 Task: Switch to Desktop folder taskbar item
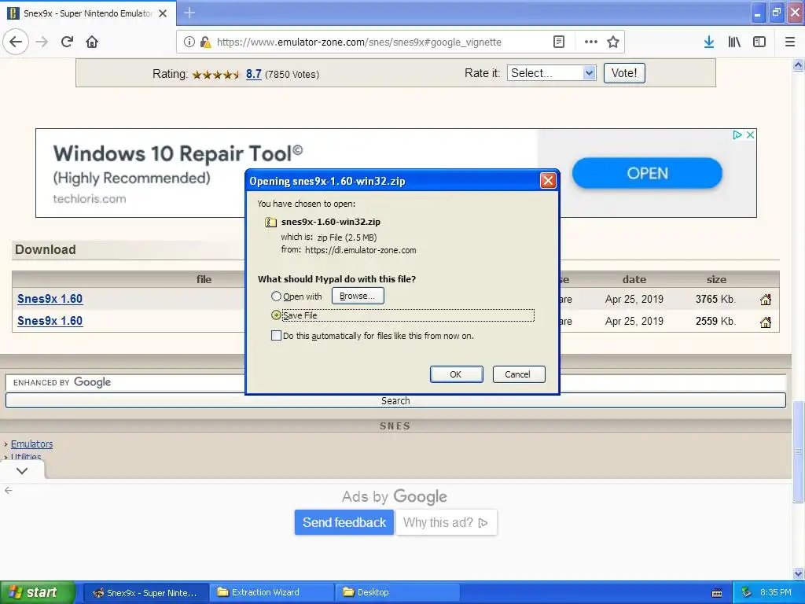point(397,593)
